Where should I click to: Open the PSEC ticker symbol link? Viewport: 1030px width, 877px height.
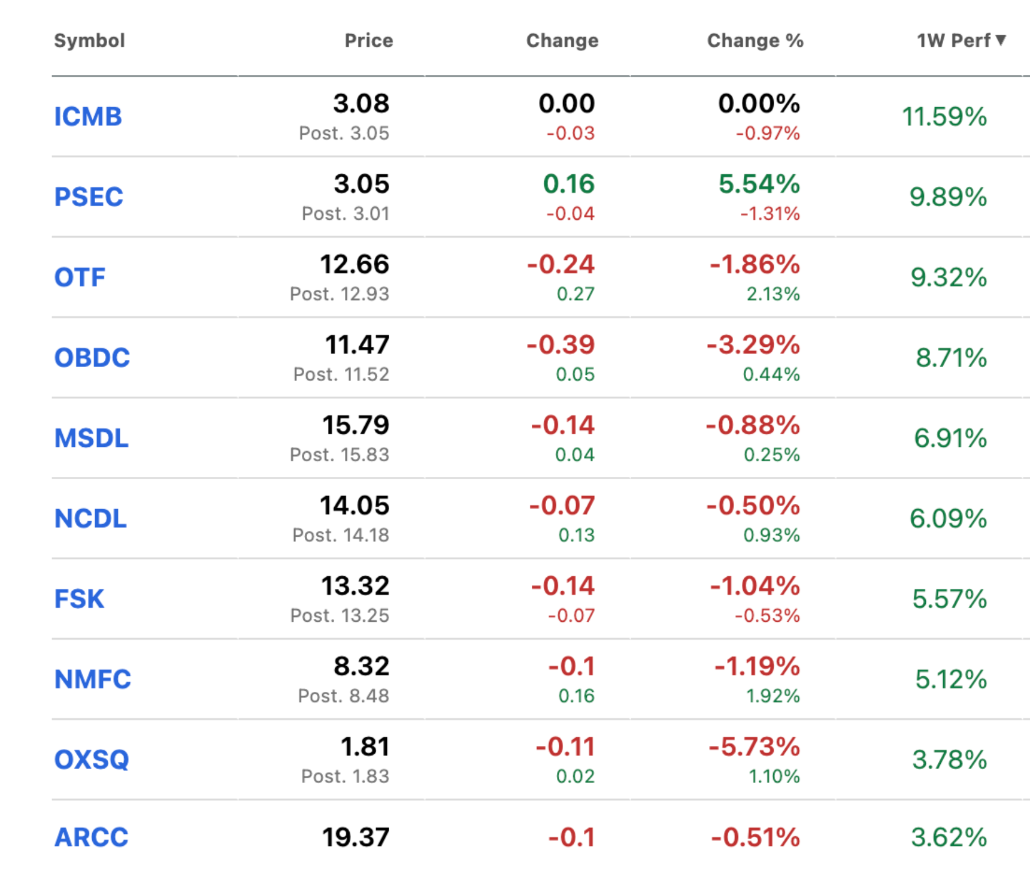coord(89,196)
